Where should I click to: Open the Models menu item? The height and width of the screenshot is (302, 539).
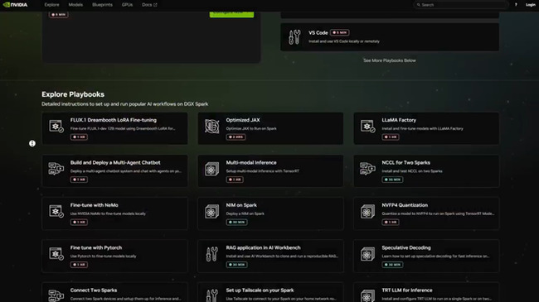tap(75, 5)
